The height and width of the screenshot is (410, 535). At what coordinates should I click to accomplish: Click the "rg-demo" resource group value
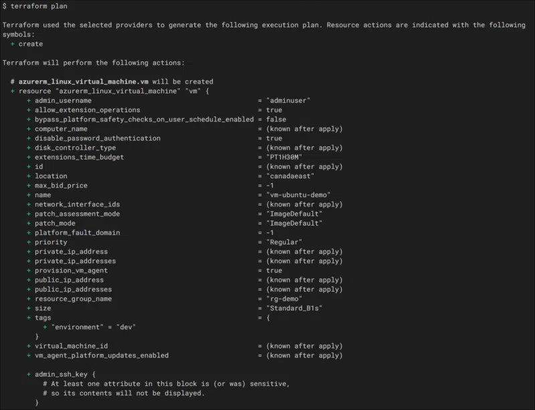pos(284,299)
